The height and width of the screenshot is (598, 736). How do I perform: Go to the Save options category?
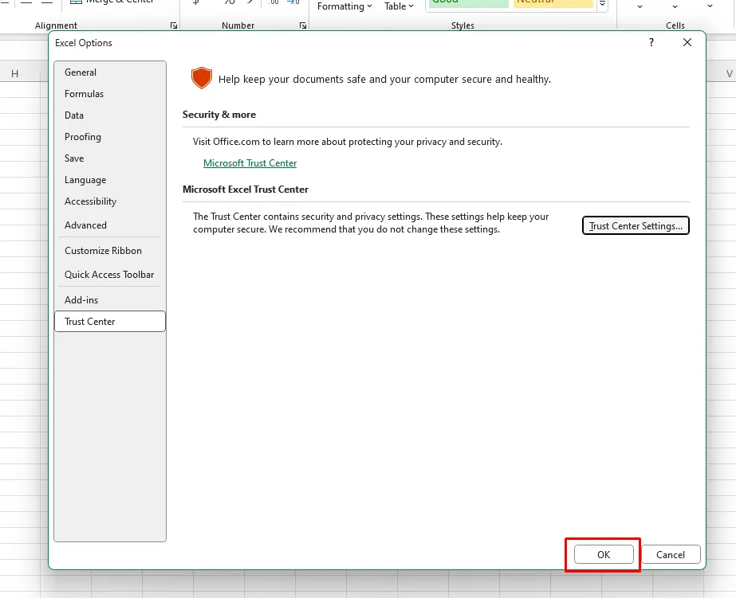tap(74, 158)
